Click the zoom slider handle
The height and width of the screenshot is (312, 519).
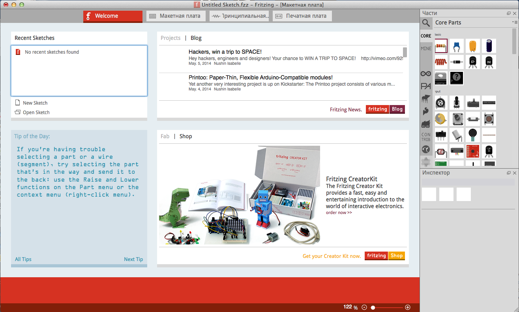click(x=373, y=307)
